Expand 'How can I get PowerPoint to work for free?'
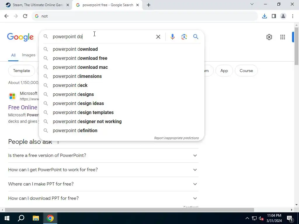299x224 pixels. (x=103, y=170)
